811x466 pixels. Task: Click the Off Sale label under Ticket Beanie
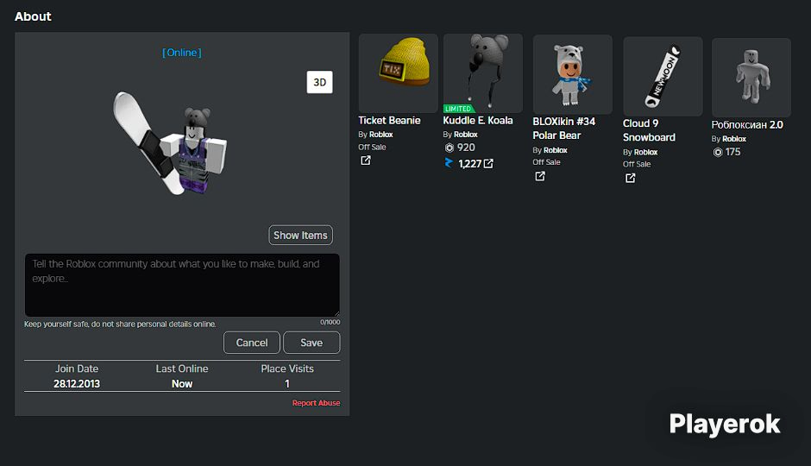[372, 147]
